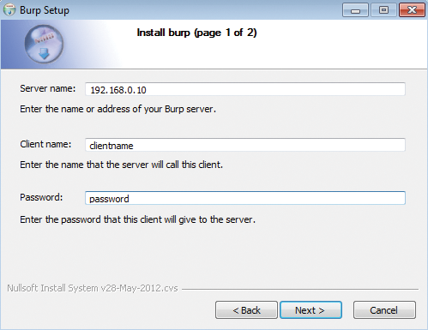Click the installer logo with download arrow
428x330 pixels.
click(x=44, y=44)
